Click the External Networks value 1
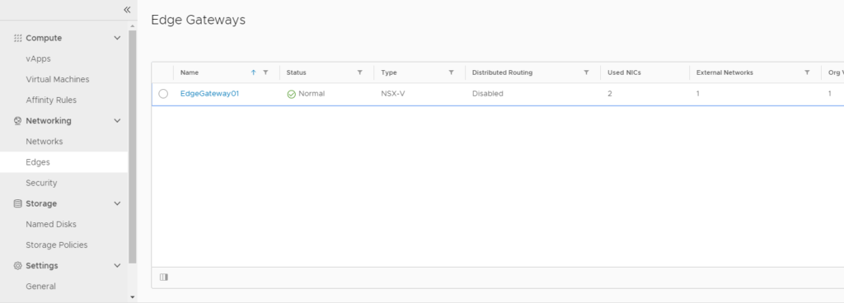 coord(698,94)
